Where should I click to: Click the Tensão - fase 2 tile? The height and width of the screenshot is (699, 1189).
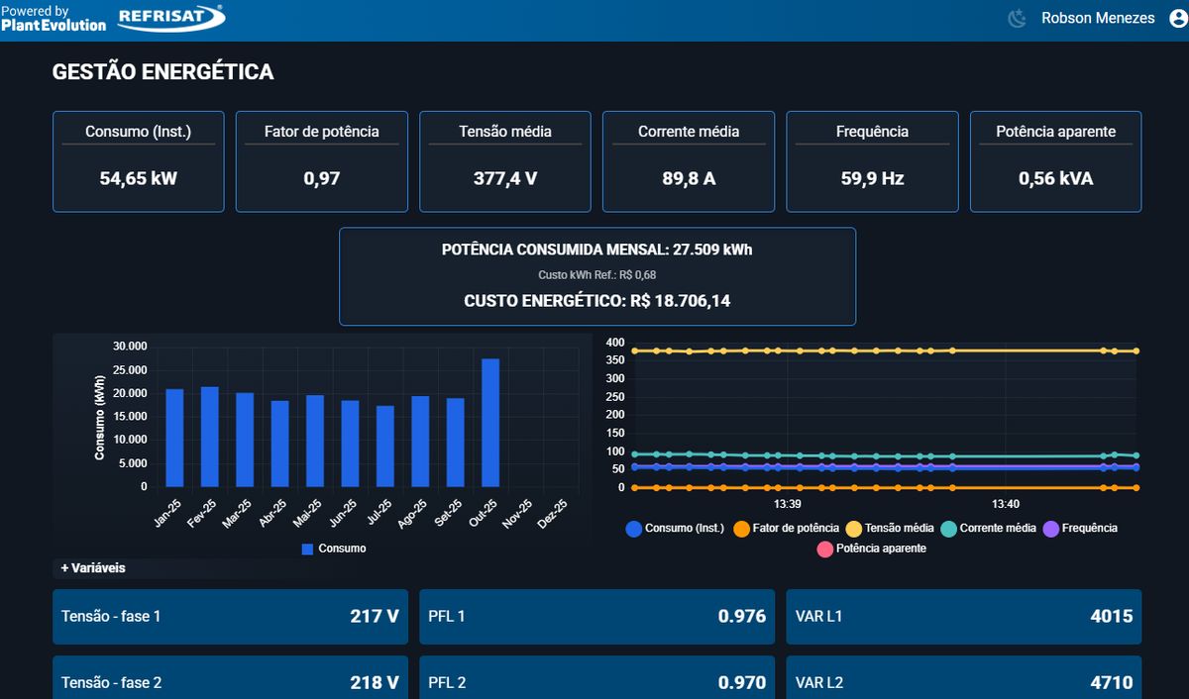click(230, 678)
